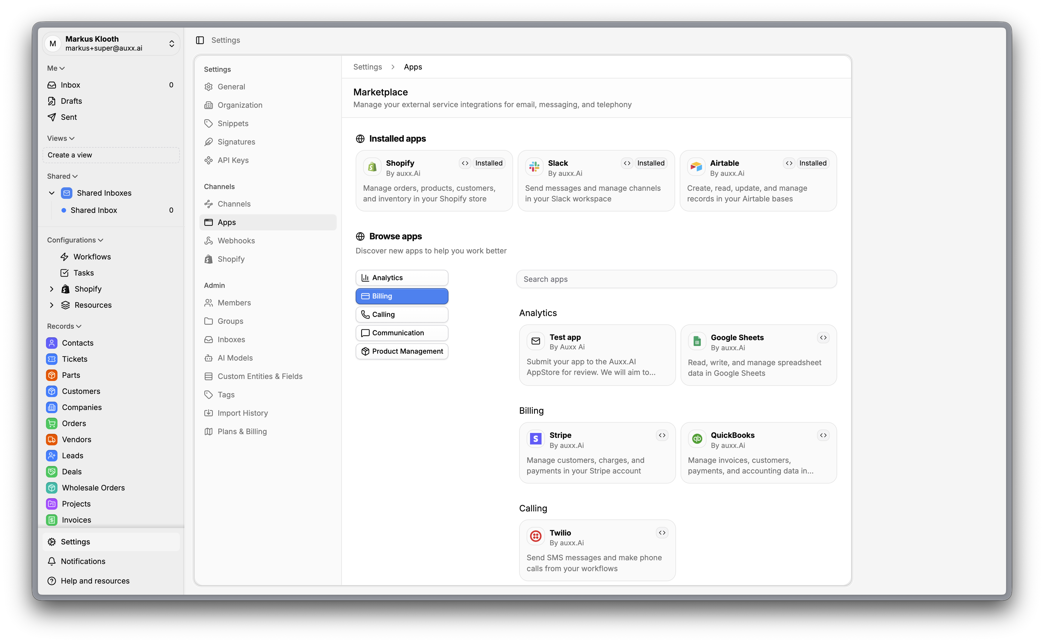
Task: Click the Signatures pen icon
Action: [x=208, y=142]
